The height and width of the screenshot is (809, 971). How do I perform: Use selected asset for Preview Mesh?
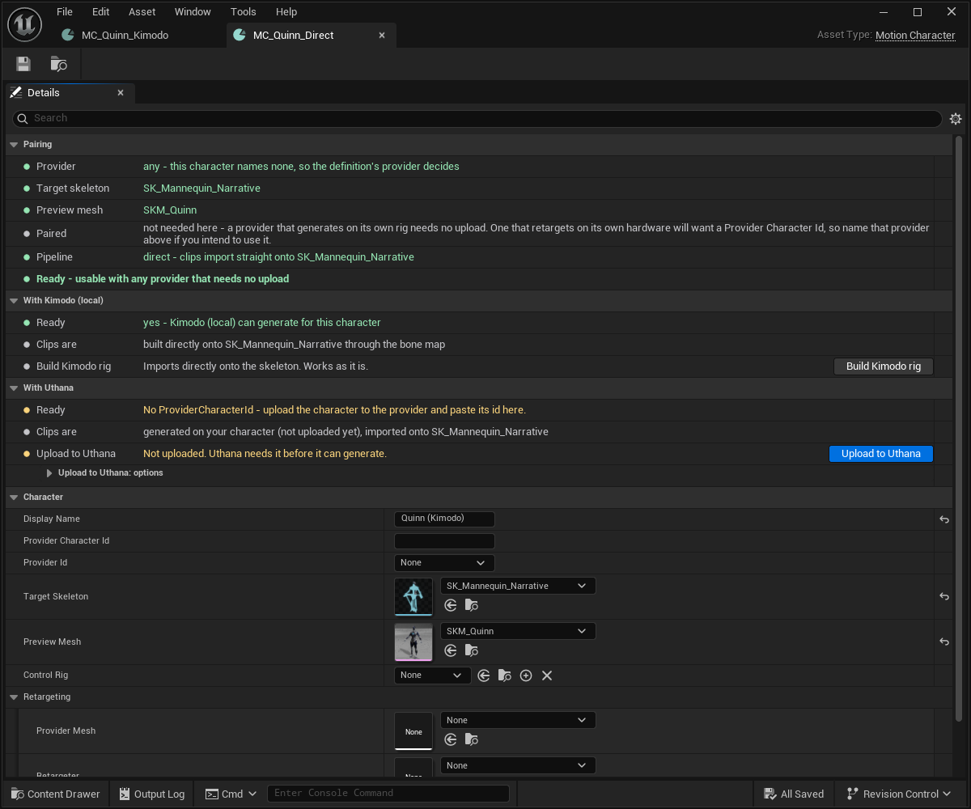(x=451, y=650)
